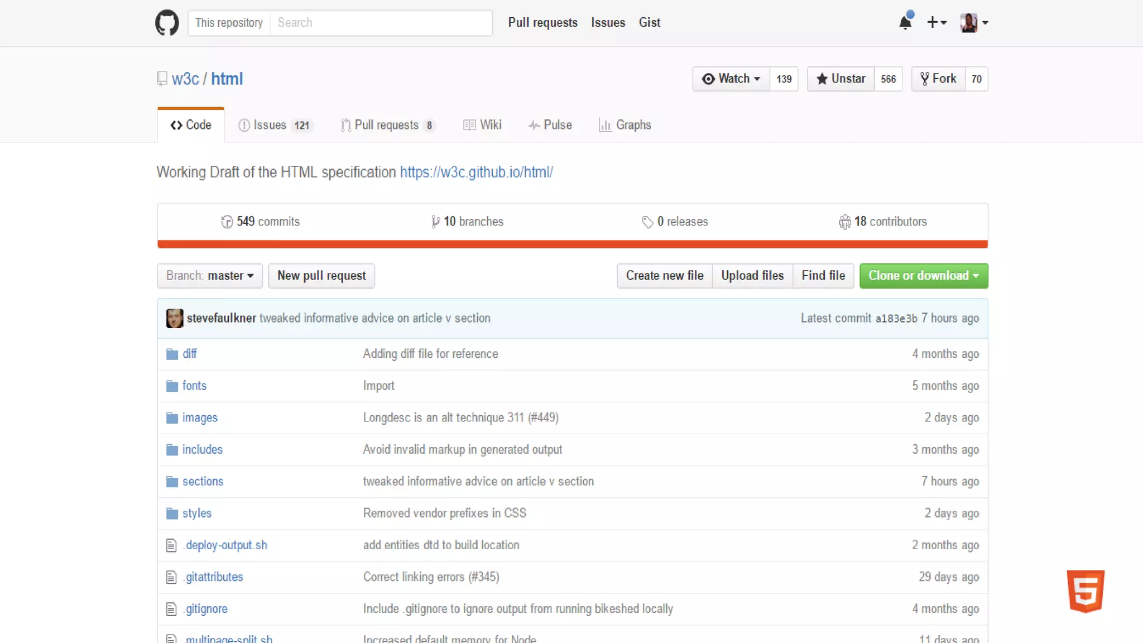The width and height of the screenshot is (1143, 643).
Task: Open the plus create-new menu
Action: click(937, 23)
